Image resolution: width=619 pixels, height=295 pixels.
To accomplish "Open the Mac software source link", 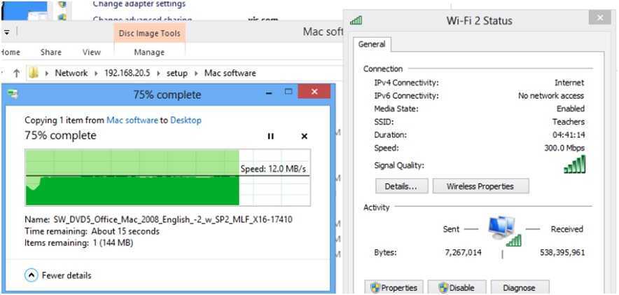I will (x=132, y=121).
